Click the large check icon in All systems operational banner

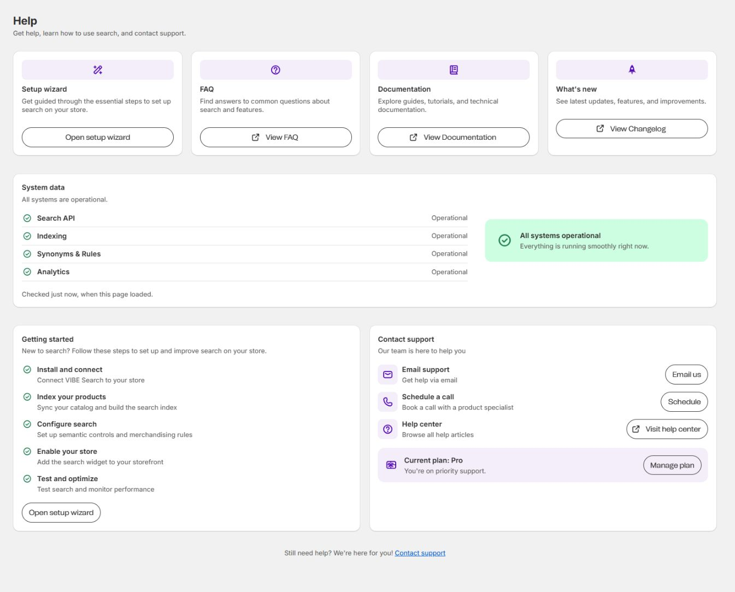pos(505,240)
